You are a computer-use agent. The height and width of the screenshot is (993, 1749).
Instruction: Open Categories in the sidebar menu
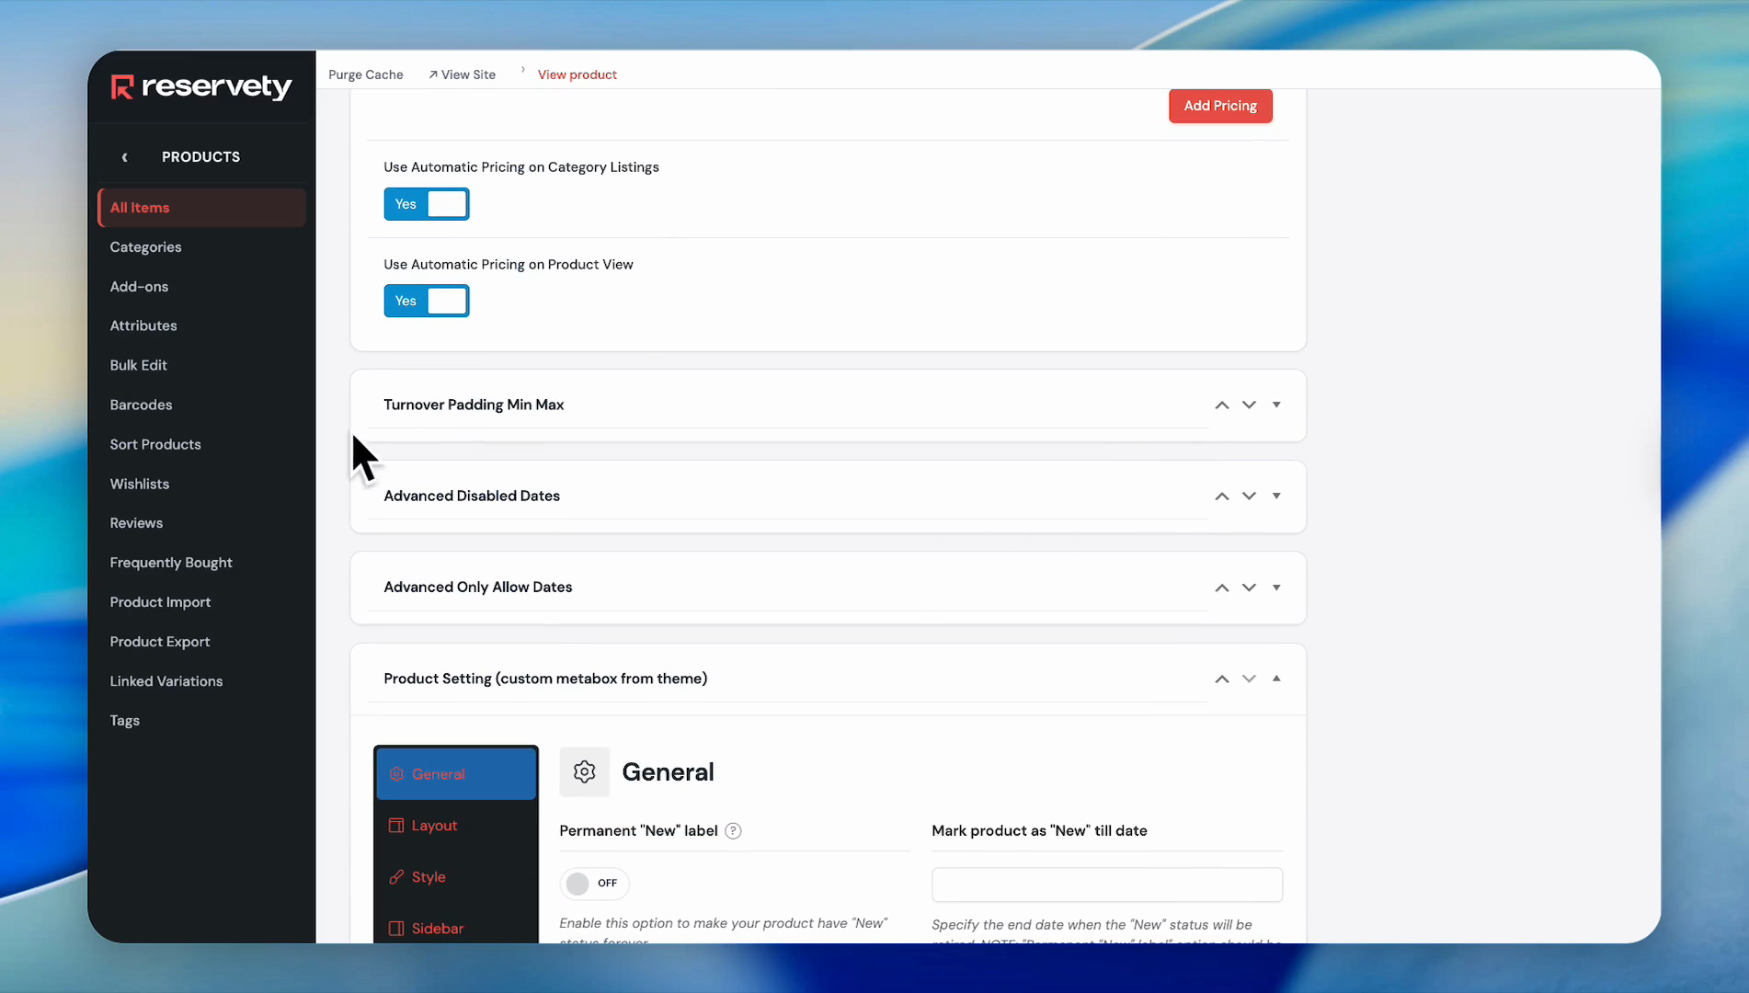coord(145,247)
